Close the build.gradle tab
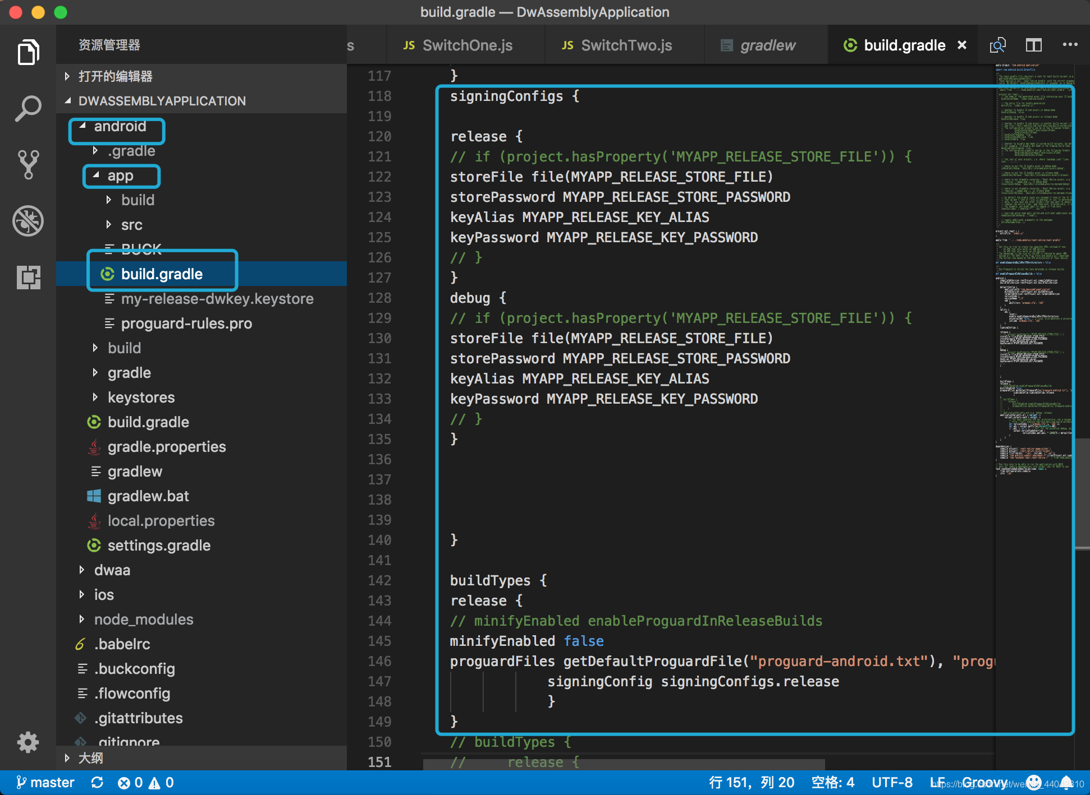Image resolution: width=1090 pixels, height=795 pixels. (962, 45)
